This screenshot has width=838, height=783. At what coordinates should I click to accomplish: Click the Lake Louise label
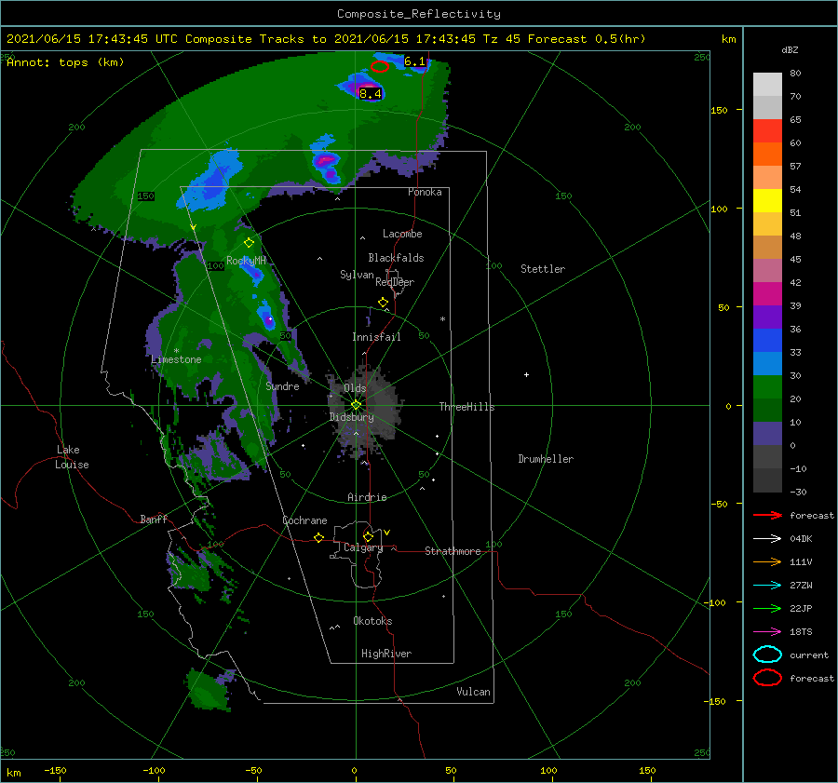(x=72, y=457)
